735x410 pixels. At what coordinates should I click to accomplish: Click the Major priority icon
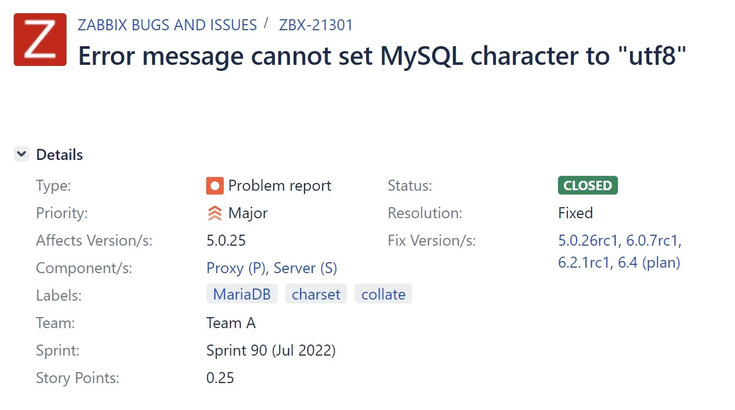(x=215, y=213)
